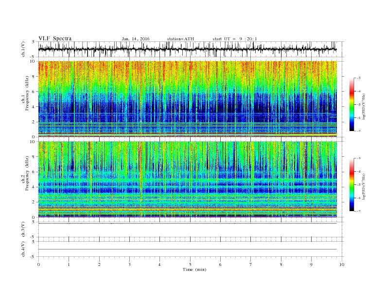Click the "6" kHz tick on ch.2 frequency axis
The image size is (385, 297).
(34, 172)
